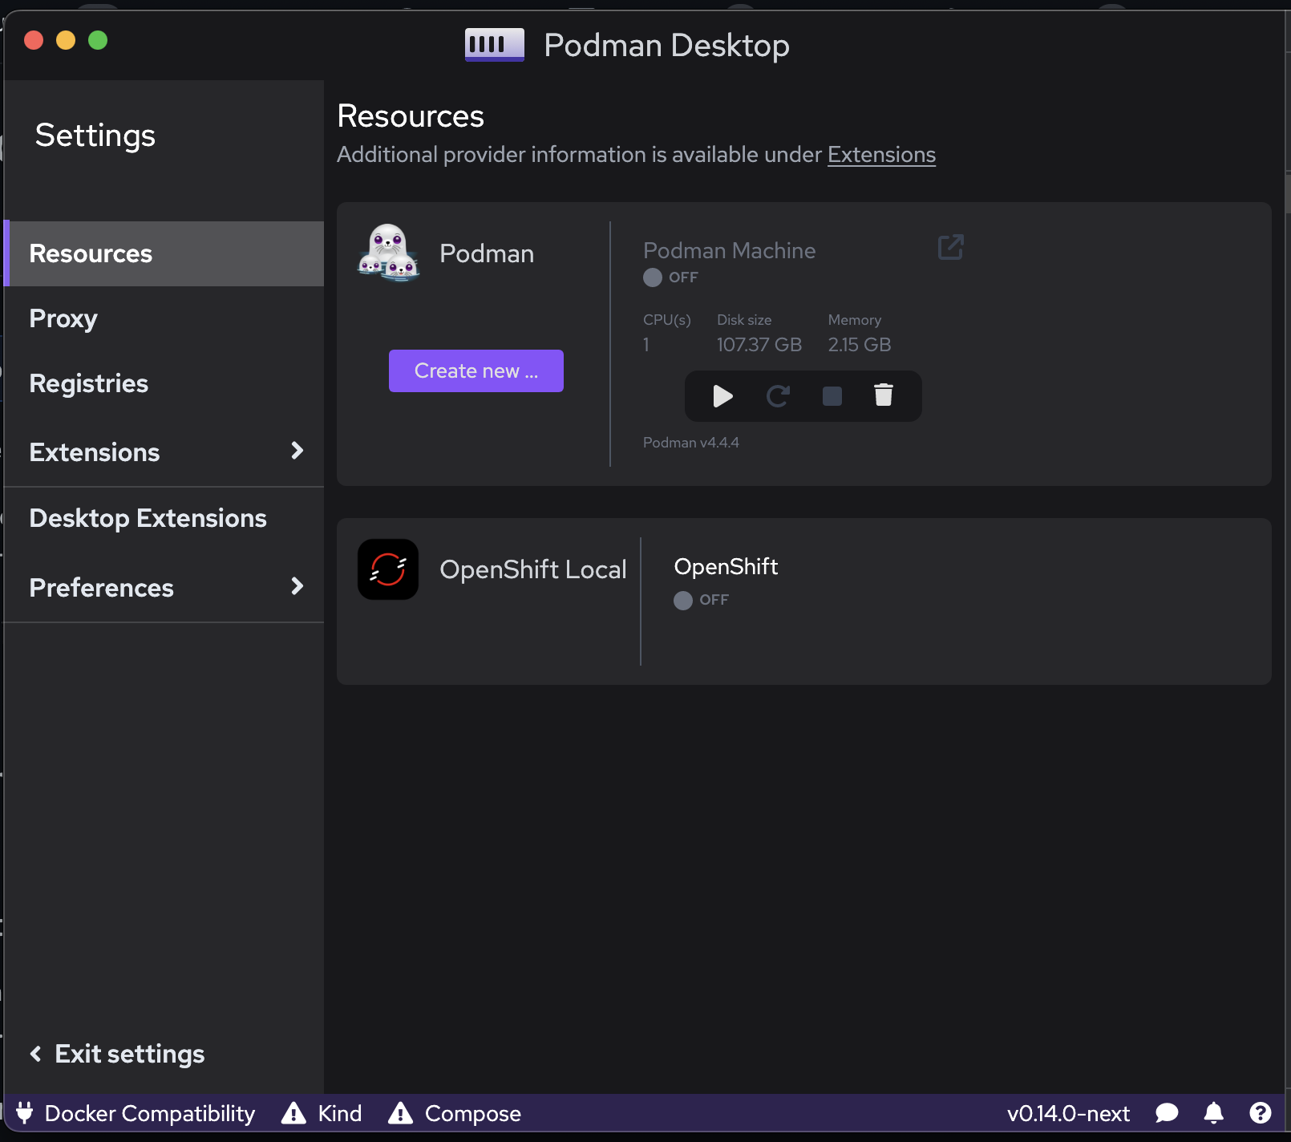Expand the Preferences sidebar entry
Viewport: 1291px width, 1142px height.
(297, 586)
